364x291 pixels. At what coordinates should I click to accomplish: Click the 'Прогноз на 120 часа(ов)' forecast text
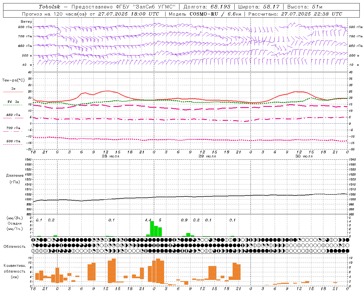[55, 14]
